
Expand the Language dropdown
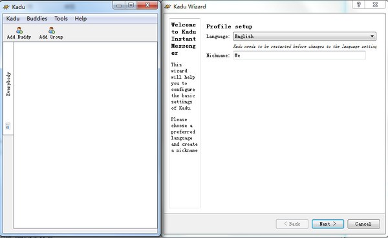(x=305, y=36)
